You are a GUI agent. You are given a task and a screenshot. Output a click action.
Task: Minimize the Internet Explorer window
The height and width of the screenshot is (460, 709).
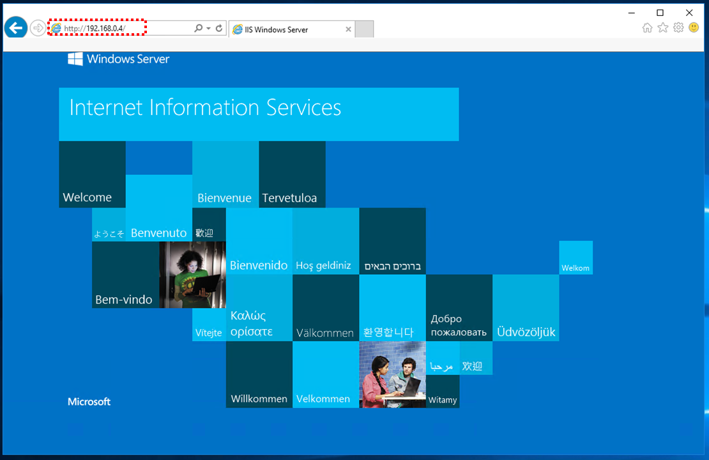[x=632, y=13]
